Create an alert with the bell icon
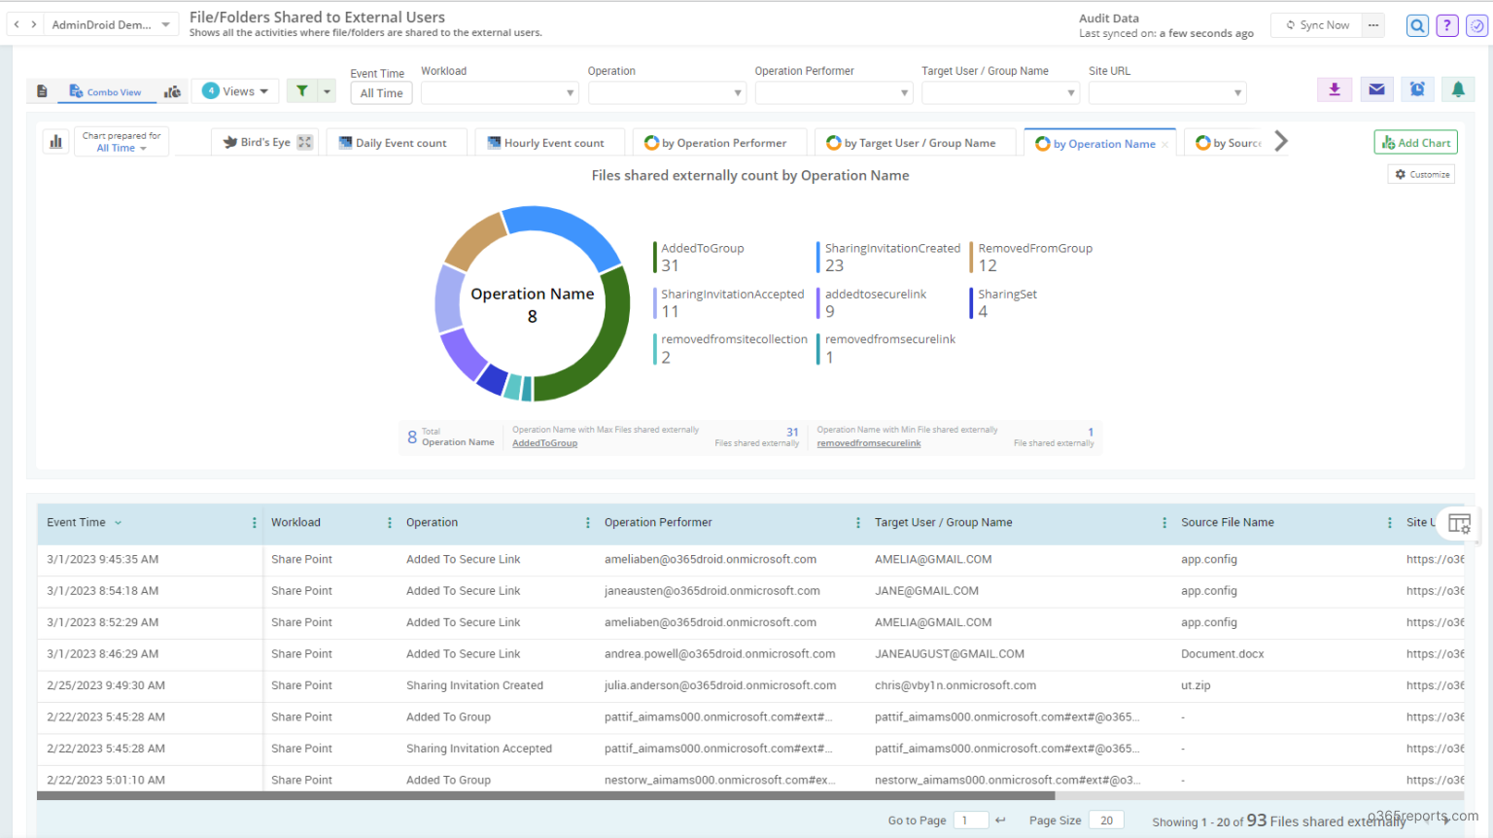The image size is (1493, 838). (1458, 89)
